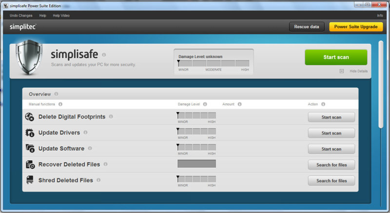Click the Delete Digital Footprints globe icon
Screen dimensions: 390x213
point(29,117)
